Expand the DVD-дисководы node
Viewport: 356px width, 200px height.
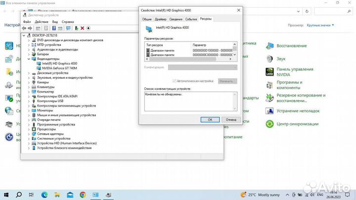29,40
